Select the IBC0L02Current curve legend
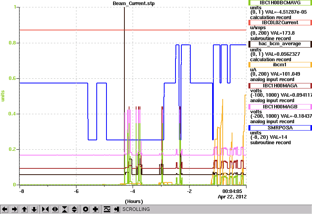 click(x=280, y=23)
